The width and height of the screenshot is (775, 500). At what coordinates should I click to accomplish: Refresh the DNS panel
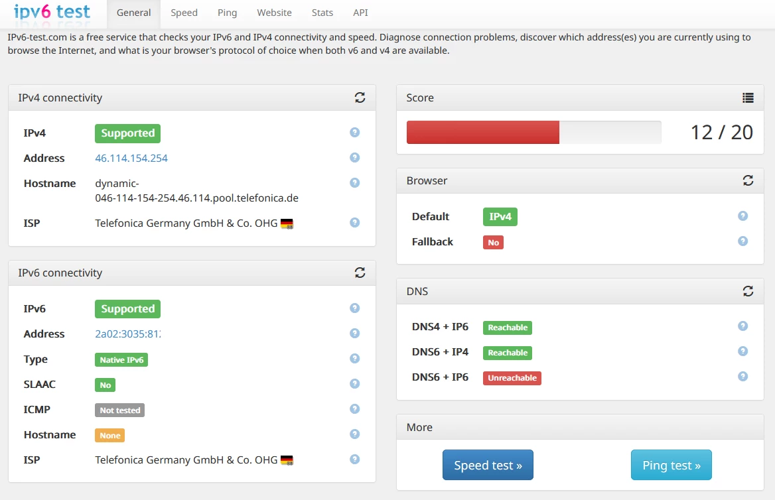point(748,291)
